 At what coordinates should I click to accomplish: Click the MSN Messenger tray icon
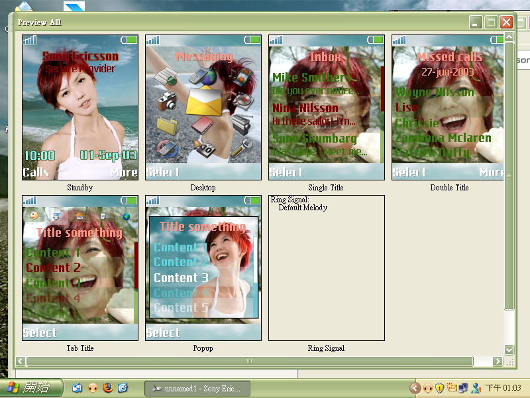point(476,387)
